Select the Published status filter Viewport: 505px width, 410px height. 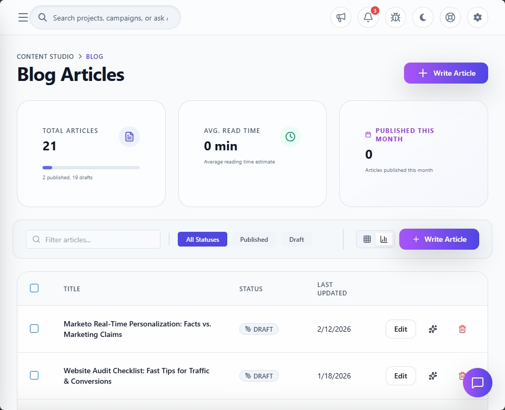254,240
